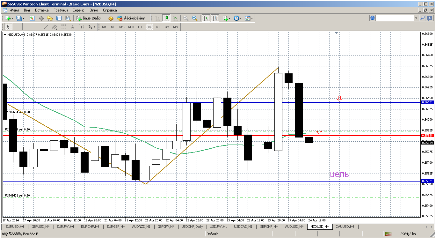This screenshot has height=238, width=436.
Task: Select the '#1549401 sell 0.20' order label
Action: pos(17,195)
